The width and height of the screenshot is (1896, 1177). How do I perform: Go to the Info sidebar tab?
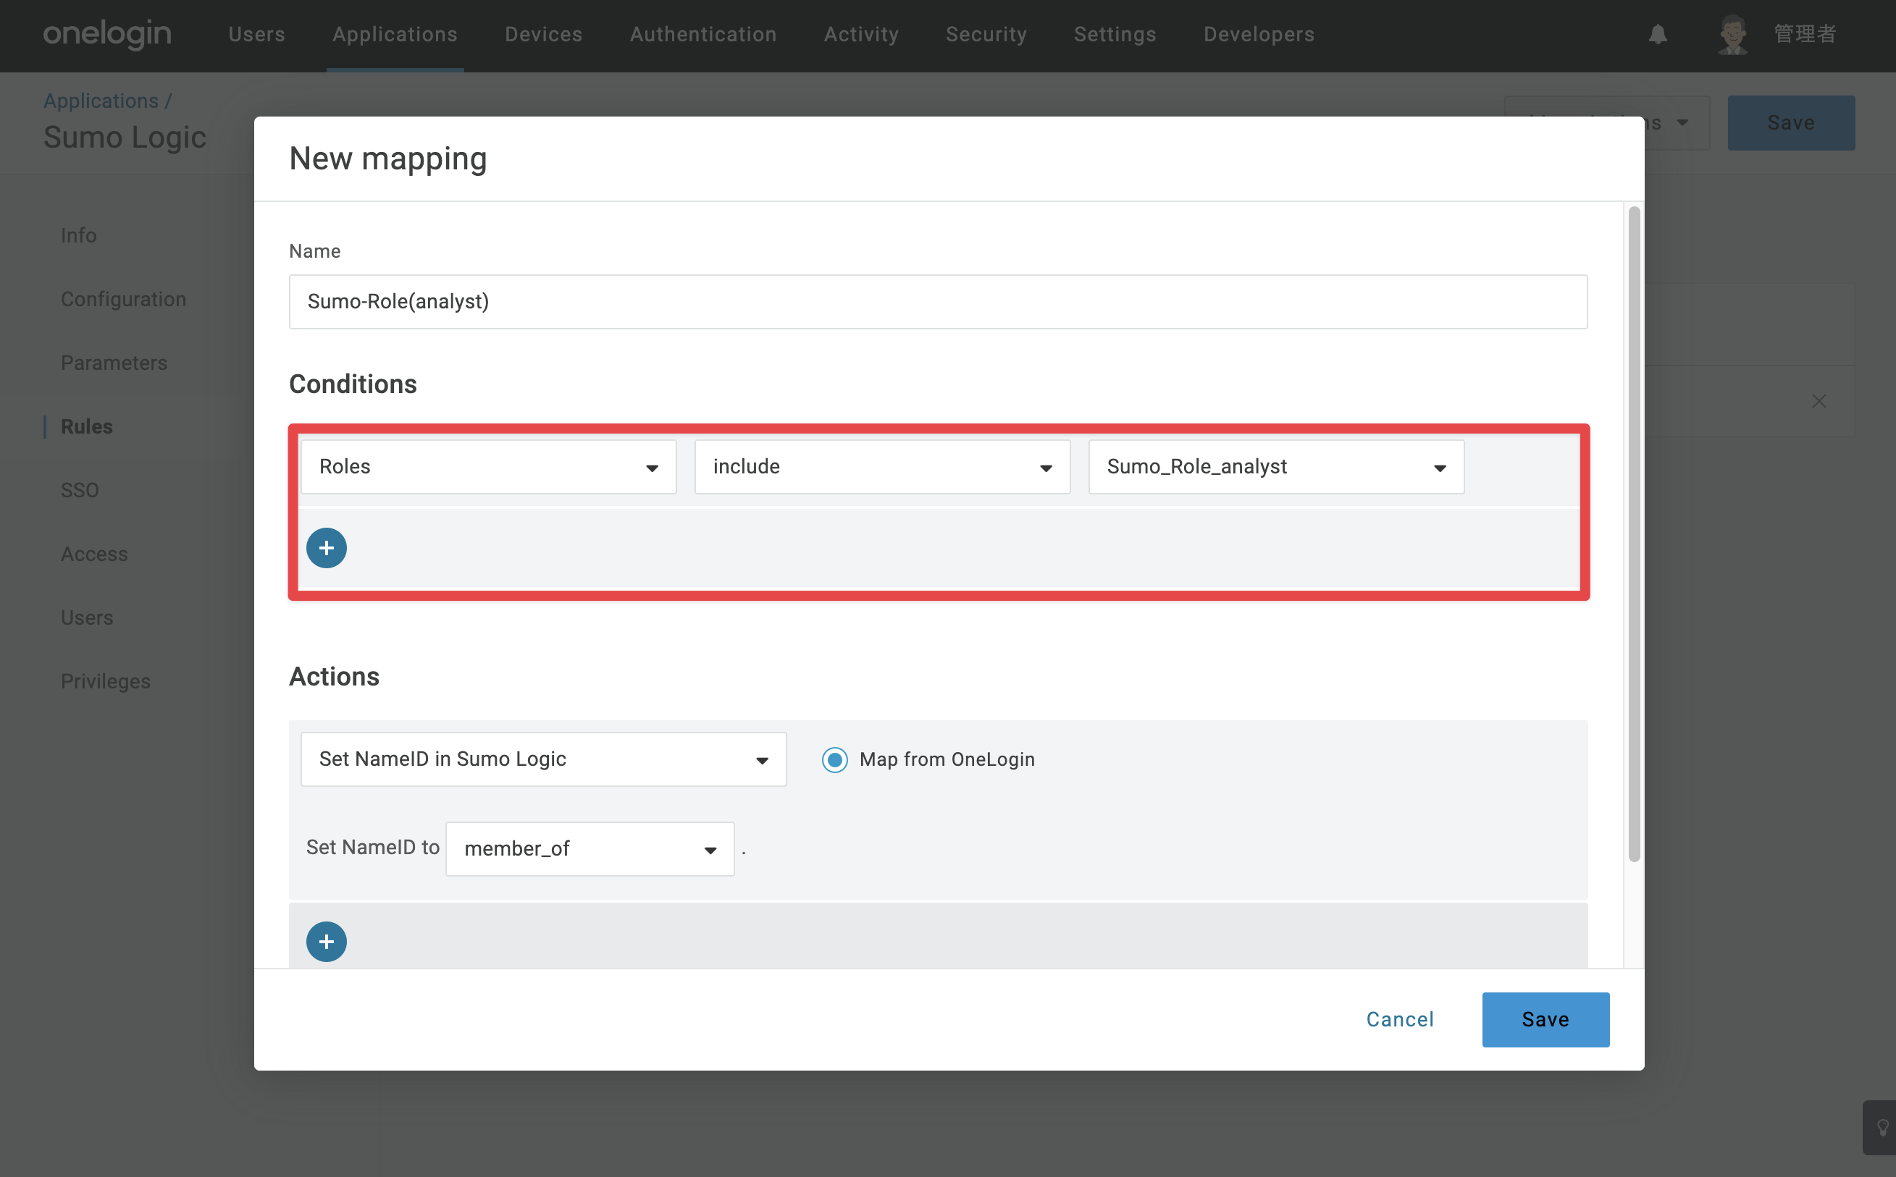pyautogui.click(x=79, y=235)
